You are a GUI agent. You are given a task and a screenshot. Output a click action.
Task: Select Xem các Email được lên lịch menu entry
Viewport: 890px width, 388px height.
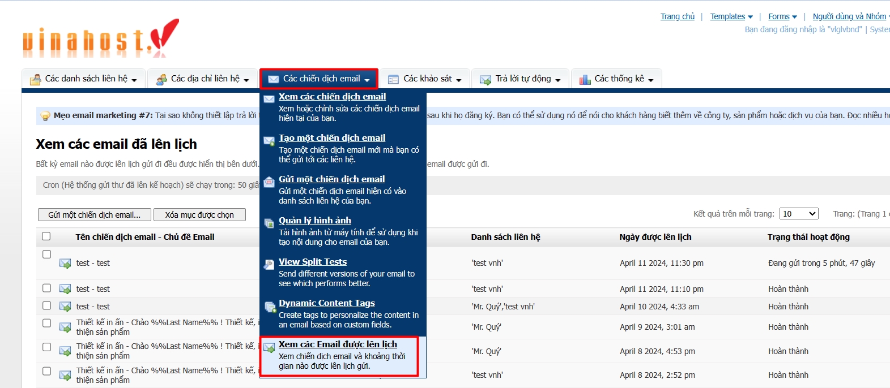click(x=338, y=344)
